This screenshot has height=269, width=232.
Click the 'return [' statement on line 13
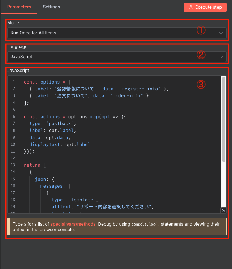[35, 165]
